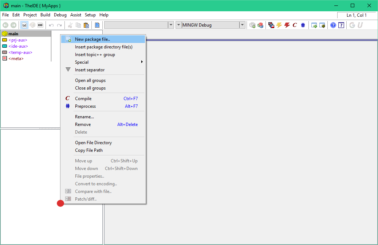Image resolution: width=378 pixels, height=245 pixels.
Task: Click the blue hash Preprocess toolbar icon
Action: (303, 25)
